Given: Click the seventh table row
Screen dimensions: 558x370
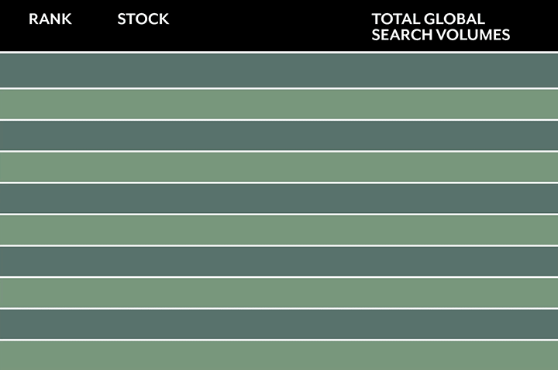Looking at the screenshot, I should coord(279,261).
